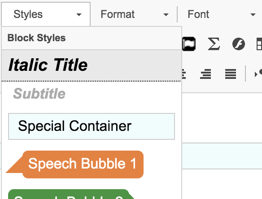The width and height of the screenshot is (262, 199).
Task: Click the text direction icon after Justify
Action: [258, 74]
